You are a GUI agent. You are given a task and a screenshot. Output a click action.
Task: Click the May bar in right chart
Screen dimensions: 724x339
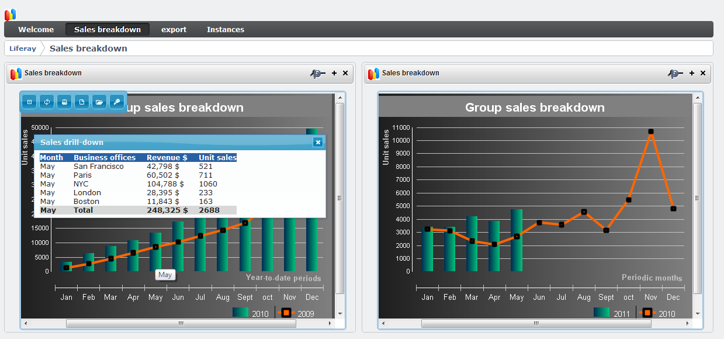(x=517, y=240)
